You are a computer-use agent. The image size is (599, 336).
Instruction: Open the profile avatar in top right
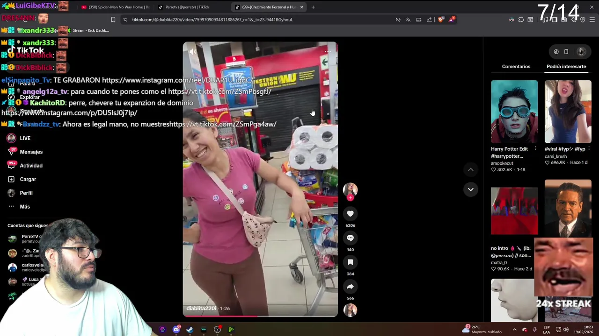[x=582, y=52]
